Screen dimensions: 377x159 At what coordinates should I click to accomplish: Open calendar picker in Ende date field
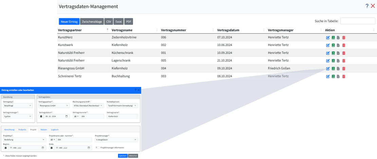[89, 148]
